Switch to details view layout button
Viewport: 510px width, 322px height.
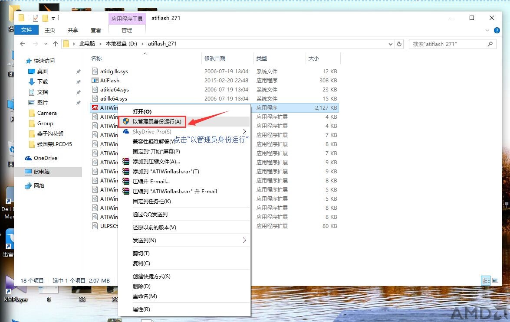(x=486, y=280)
